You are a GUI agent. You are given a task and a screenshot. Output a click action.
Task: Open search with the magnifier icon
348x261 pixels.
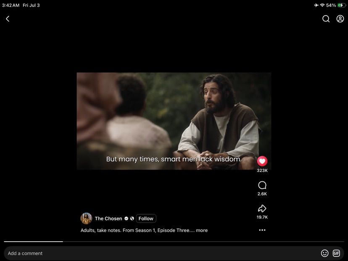coord(326,19)
